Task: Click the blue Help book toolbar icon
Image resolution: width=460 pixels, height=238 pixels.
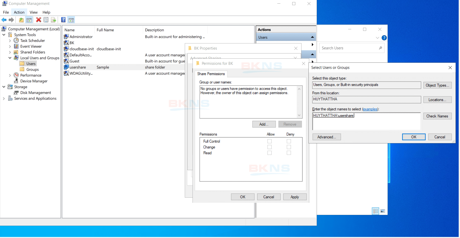Action: click(63, 20)
